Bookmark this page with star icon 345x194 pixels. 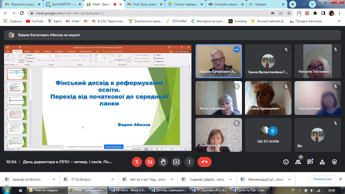289,13
